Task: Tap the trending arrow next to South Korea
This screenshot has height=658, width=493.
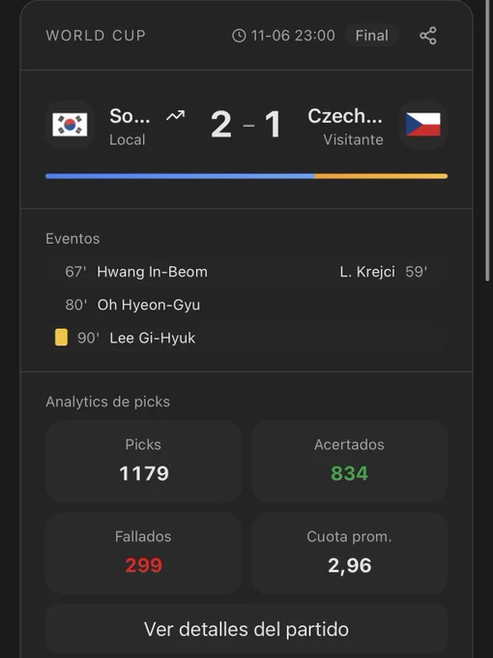Action: pyautogui.click(x=175, y=115)
